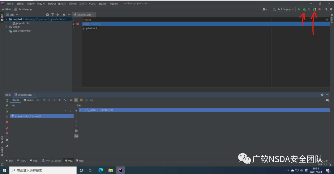Open the 运行(U) menu
The width and height of the screenshot is (334, 174).
click(x=72, y=4)
